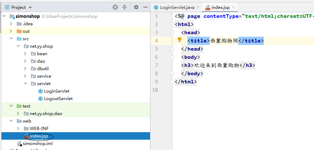Click the green test folder icon
The image size is (314, 150).
[x=19, y=106]
